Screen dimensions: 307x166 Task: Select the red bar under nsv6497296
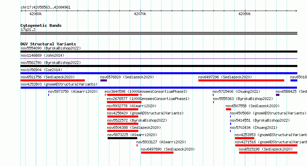coord(241,80)
